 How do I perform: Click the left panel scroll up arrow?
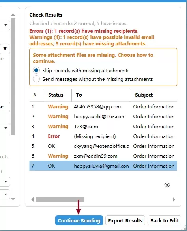tap(13, 15)
